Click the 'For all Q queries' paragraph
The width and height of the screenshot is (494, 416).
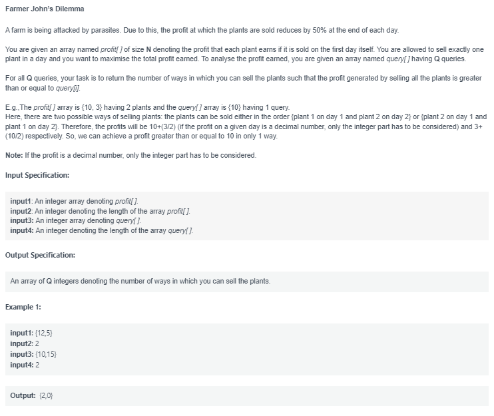[x=243, y=83]
